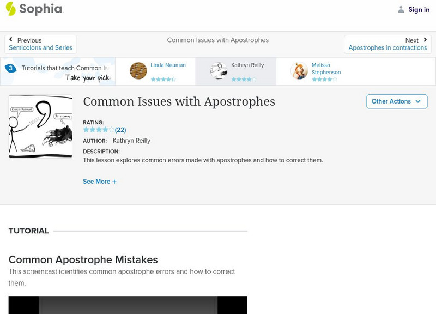Click Melissa Stephenson's avatar image
The width and height of the screenshot is (436, 314).
[x=299, y=71]
